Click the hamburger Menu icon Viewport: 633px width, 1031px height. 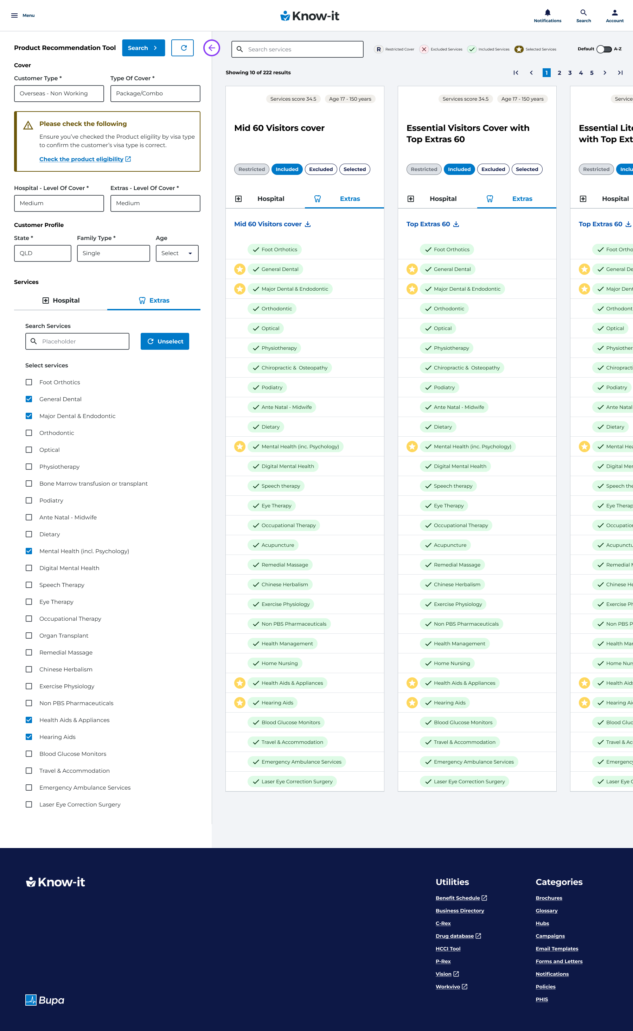click(x=14, y=15)
